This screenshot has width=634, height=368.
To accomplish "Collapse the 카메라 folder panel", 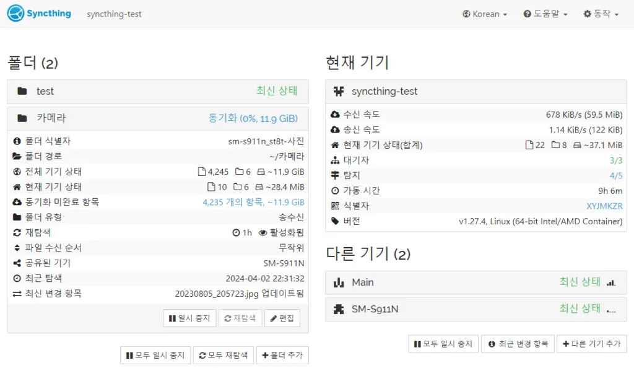I will [x=158, y=118].
